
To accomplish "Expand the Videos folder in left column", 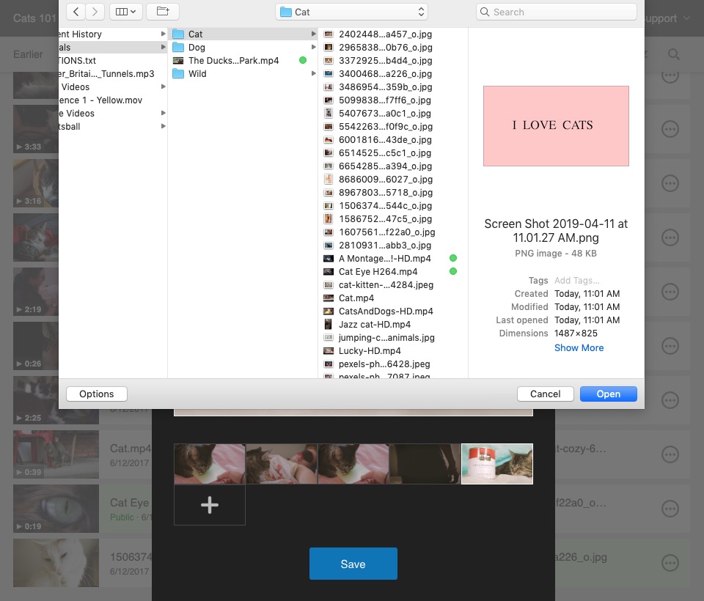I will pos(164,87).
